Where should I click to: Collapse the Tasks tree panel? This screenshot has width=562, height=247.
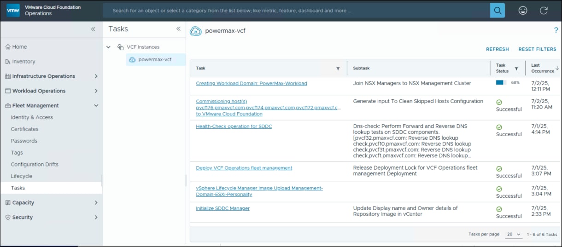coord(178,29)
